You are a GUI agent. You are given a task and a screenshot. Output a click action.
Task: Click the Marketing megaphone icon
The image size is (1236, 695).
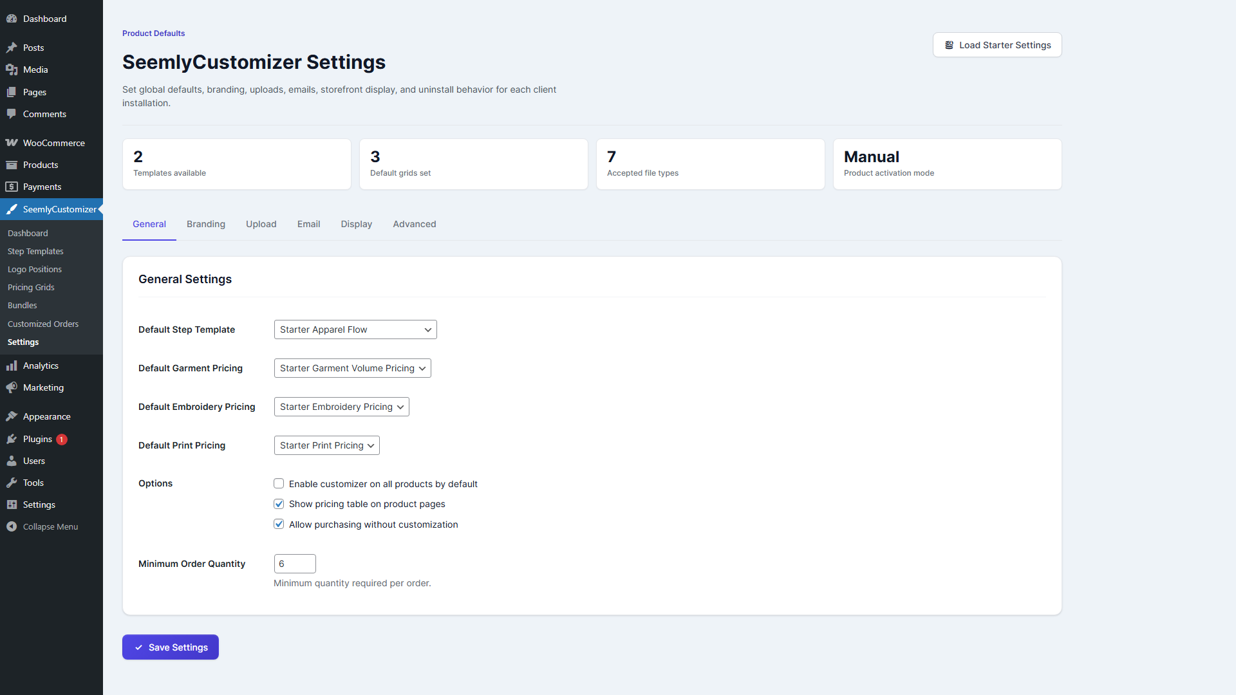point(12,387)
